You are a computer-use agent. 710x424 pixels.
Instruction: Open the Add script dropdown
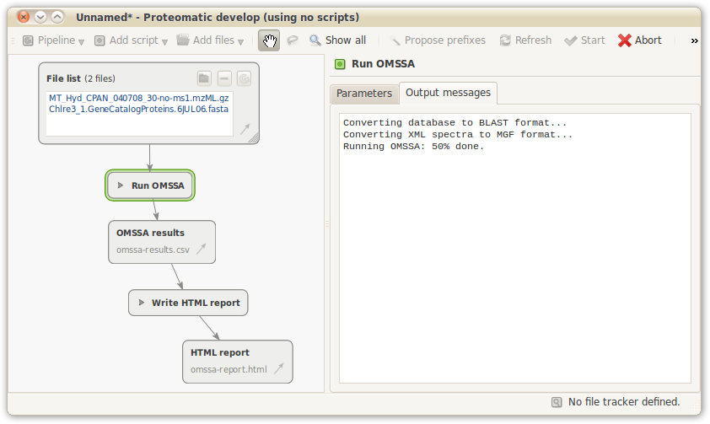point(131,40)
